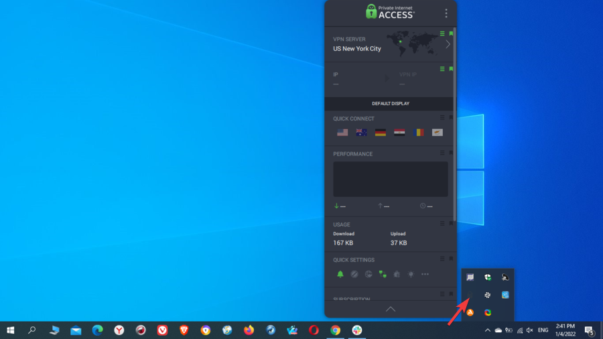The image size is (603, 339).
Task: Click the US New York City server name
Action: click(357, 49)
